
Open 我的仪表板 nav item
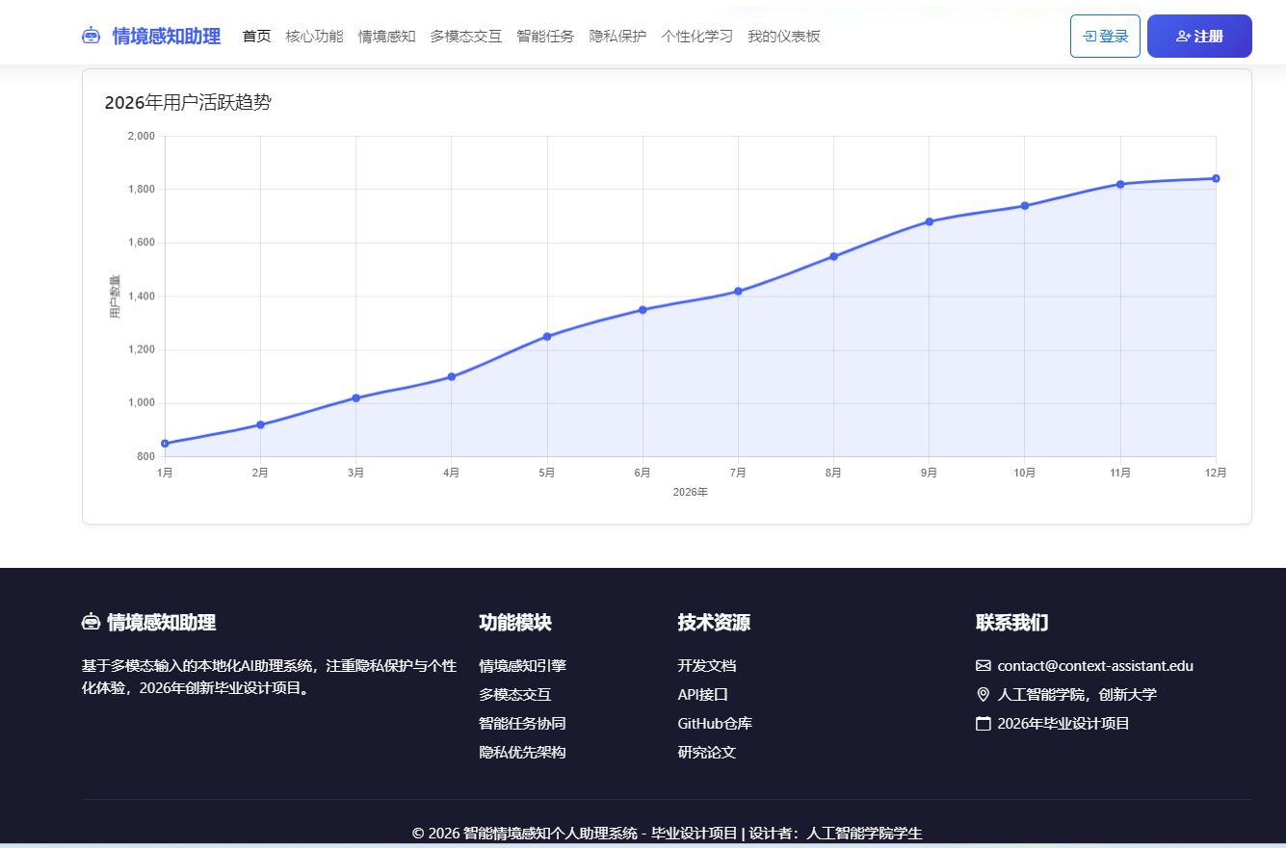tap(784, 37)
